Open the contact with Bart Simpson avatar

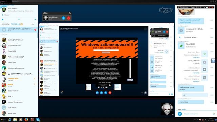19,96
